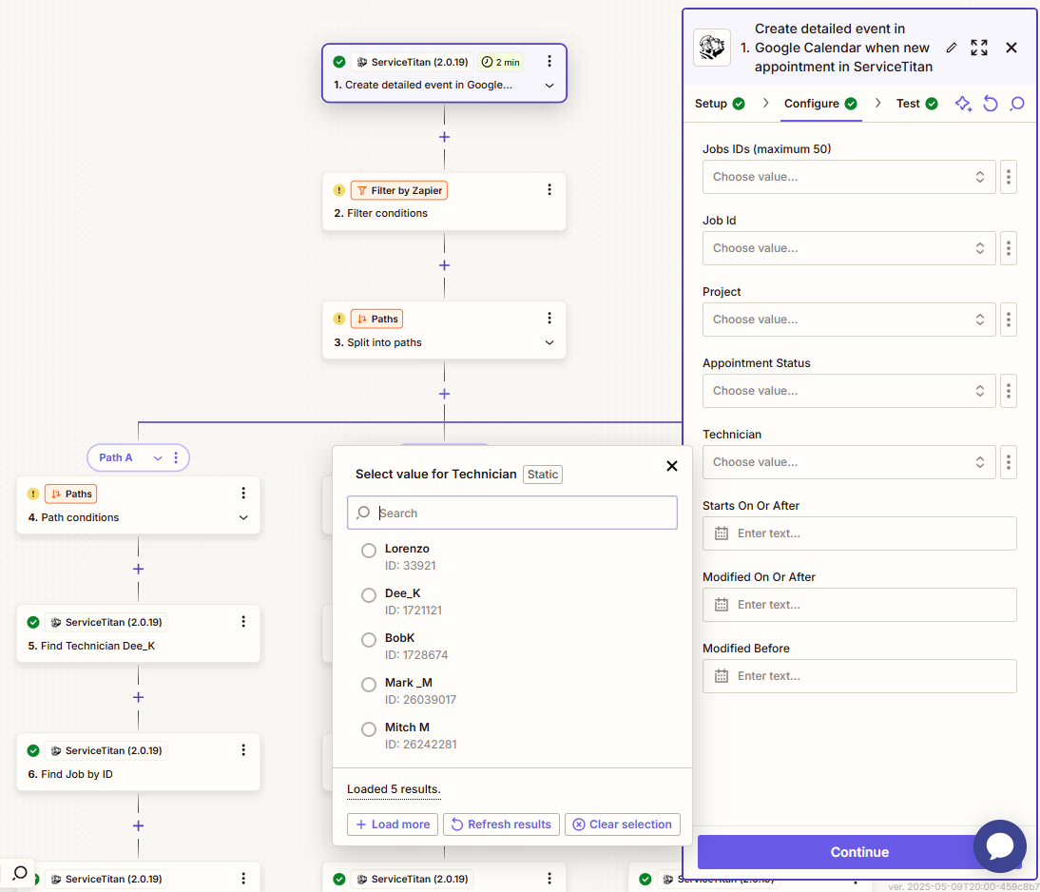Open options dots next to Project field
The width and height of the screenshot is (1040, 892).
(x=1009, y=320)
